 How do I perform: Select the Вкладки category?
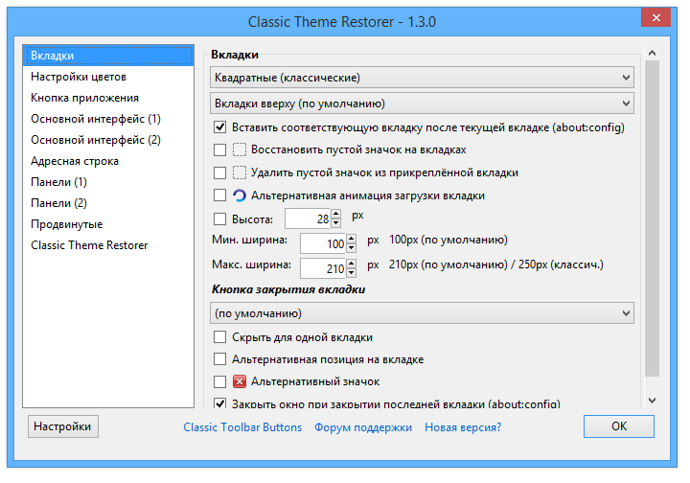108,56
